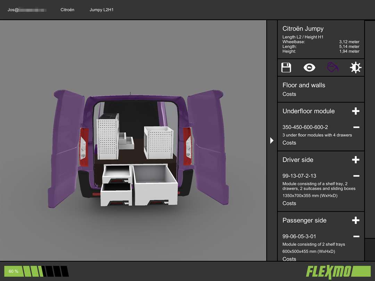Screen dimensions: 375x281
Task: Select the Driver side heading
Action: pos(298,160)
